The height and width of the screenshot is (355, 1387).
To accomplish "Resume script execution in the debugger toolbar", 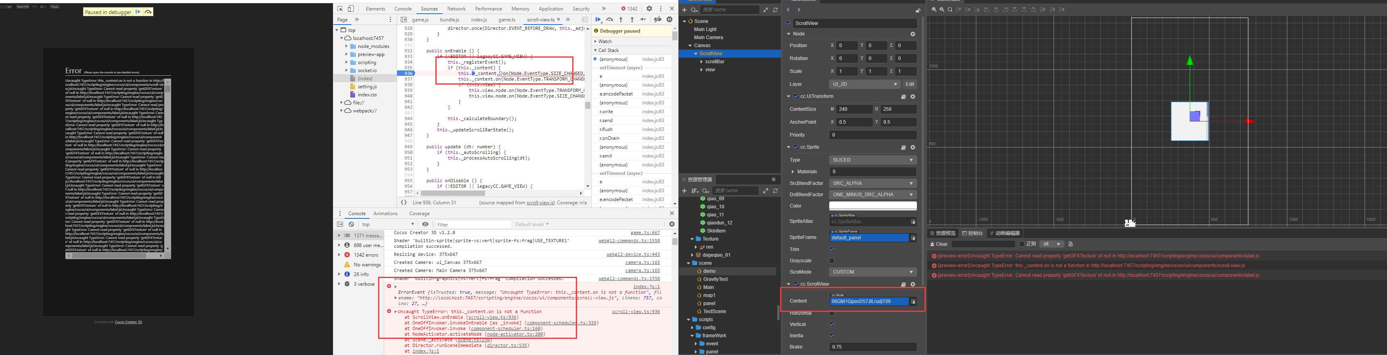I will pyautogui.click(x=598, y=19).
